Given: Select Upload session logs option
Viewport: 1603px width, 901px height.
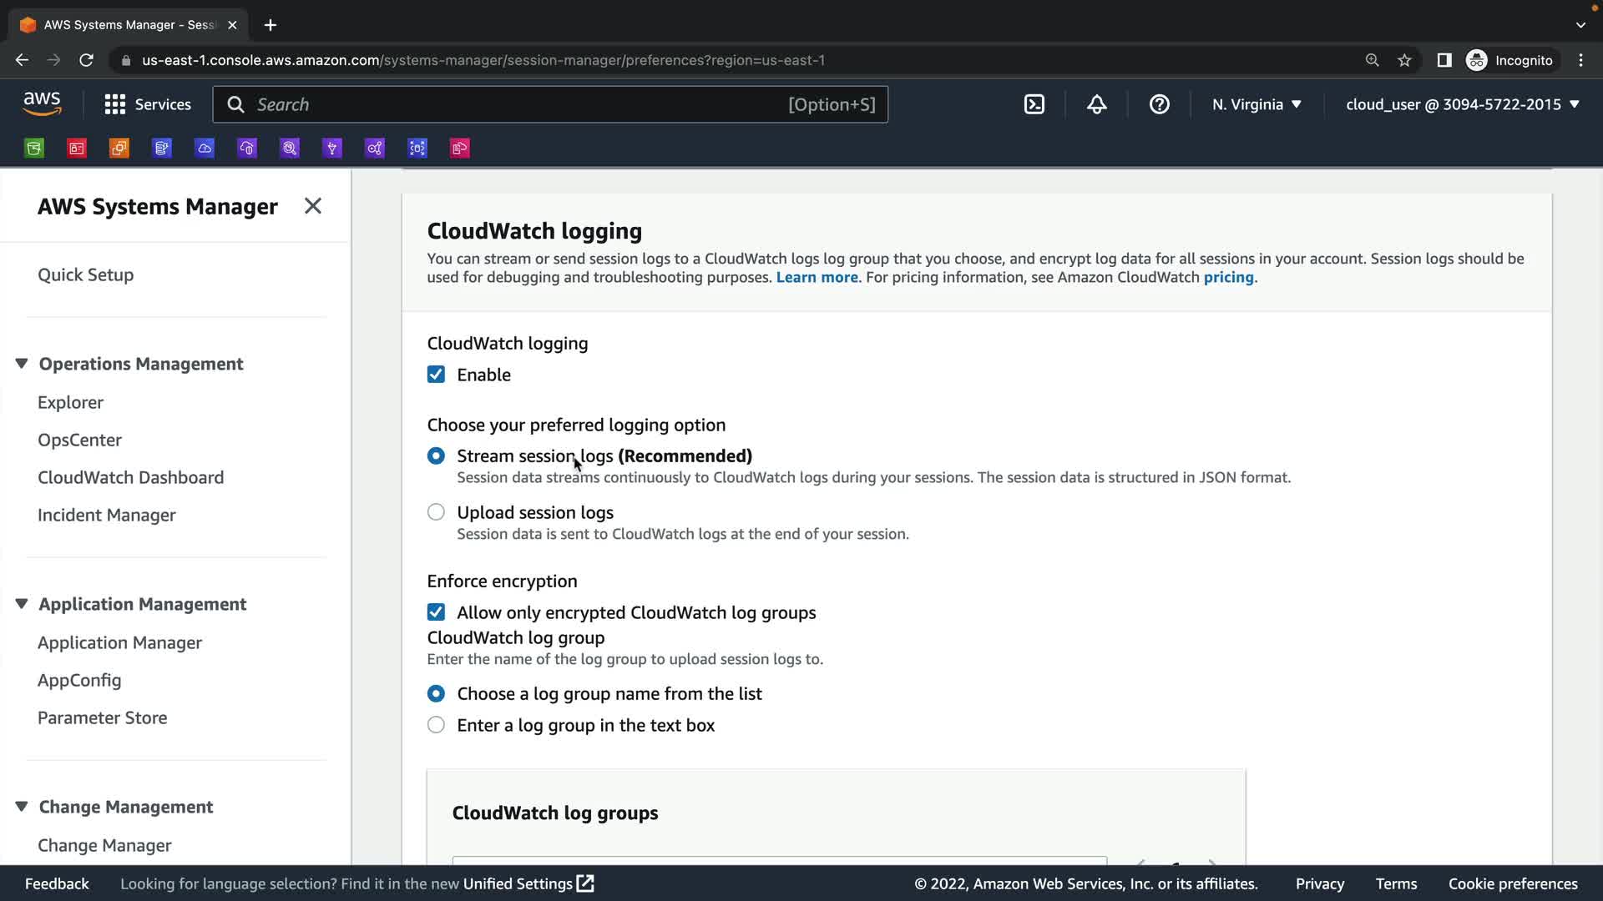Looking at the screenshot, I should (x=436, y=512).
